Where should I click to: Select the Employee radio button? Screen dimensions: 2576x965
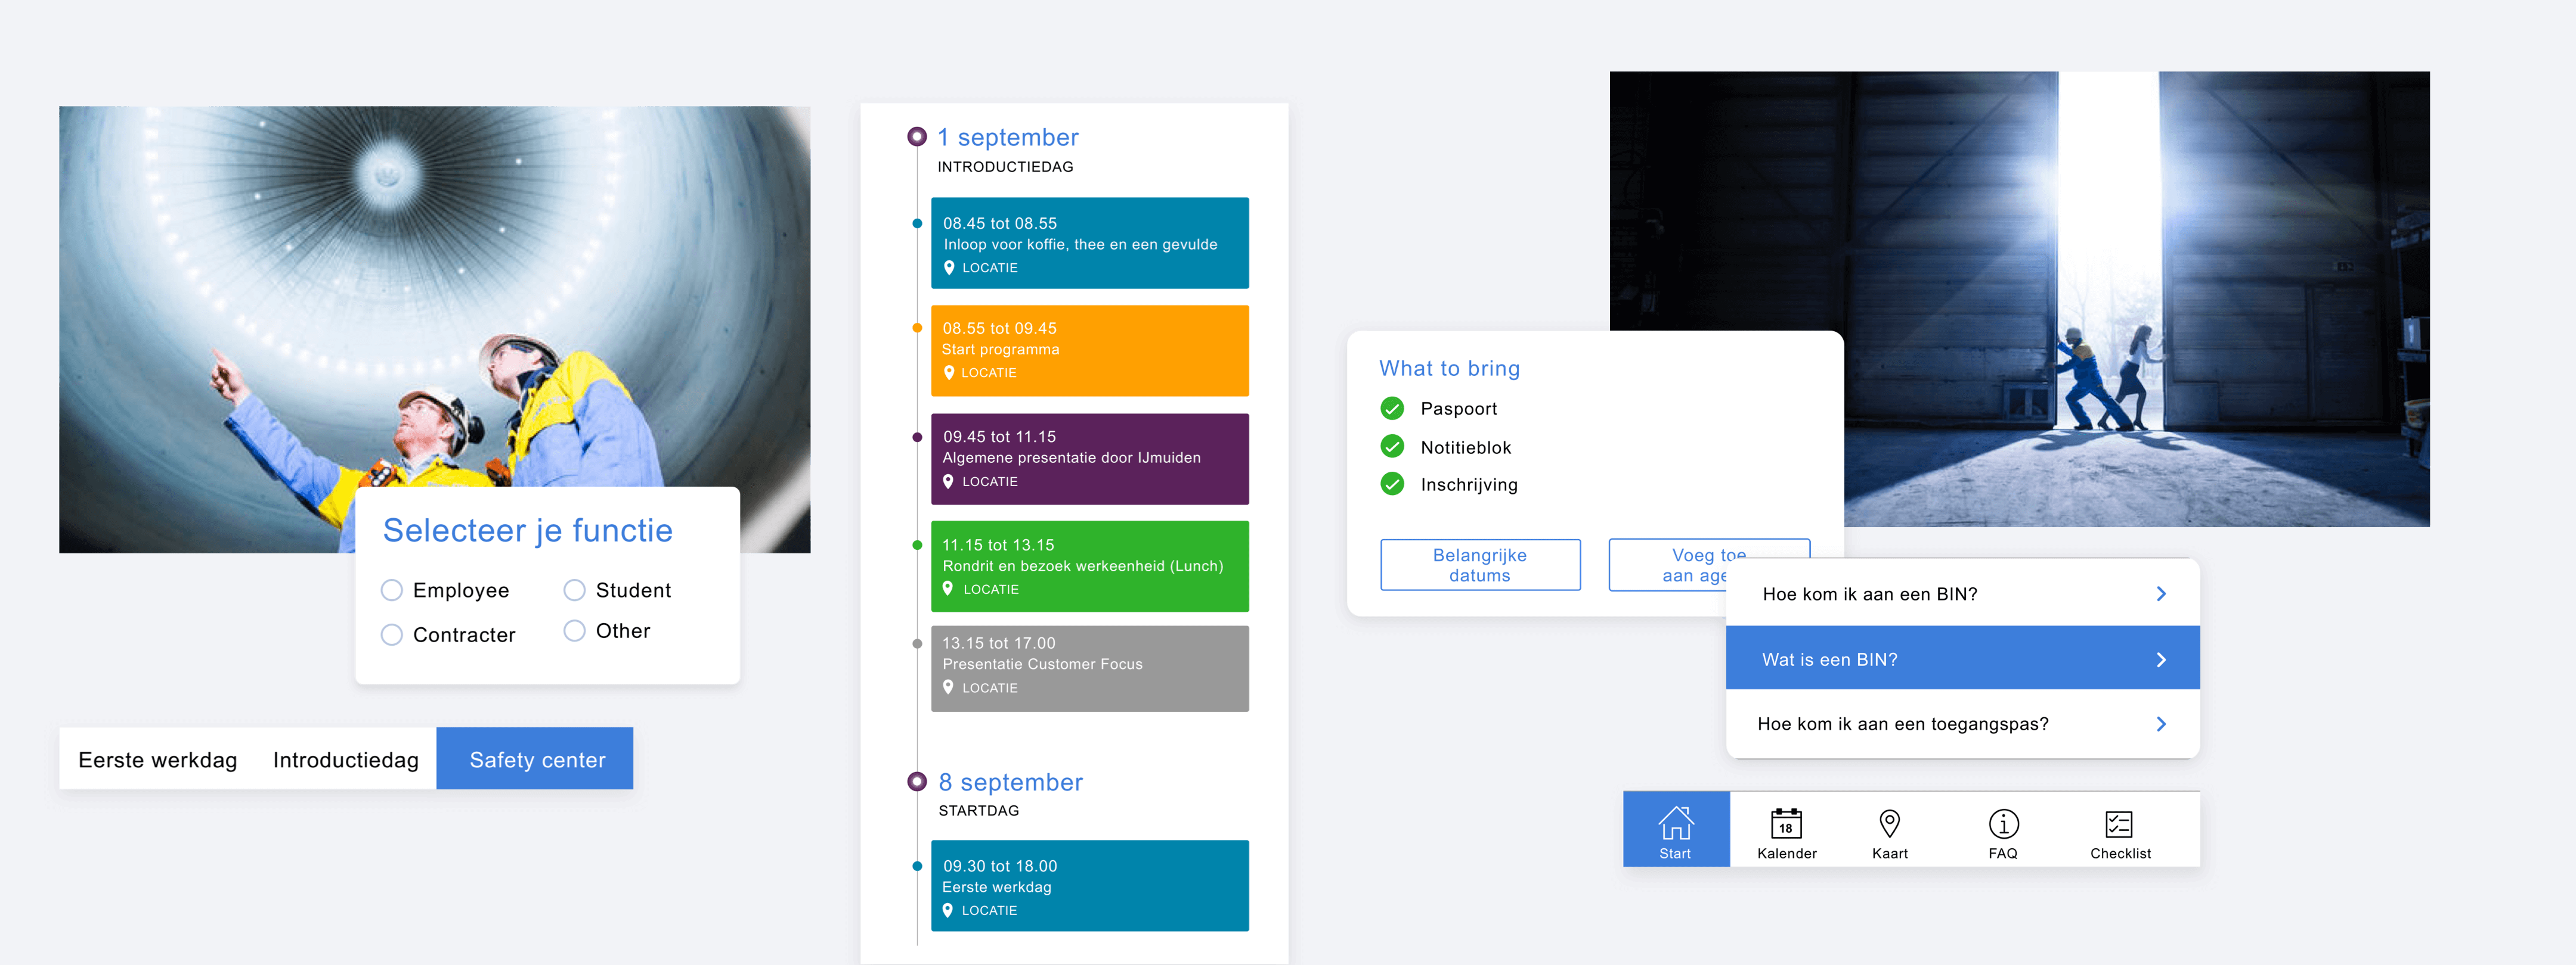392,590
